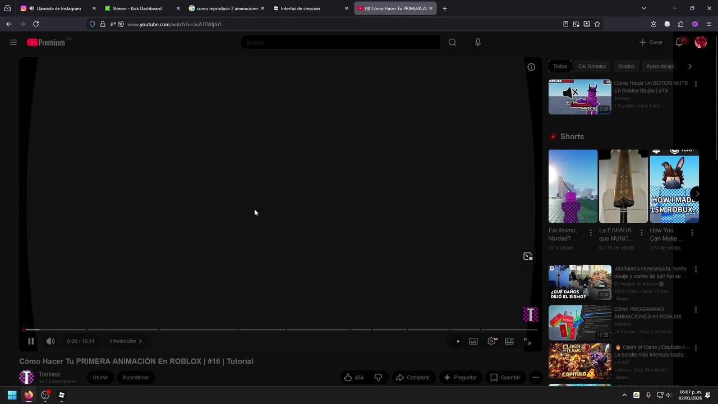
Task: Switch to the Stream - Kick Dashboard tab
Action: coord(142,8)
